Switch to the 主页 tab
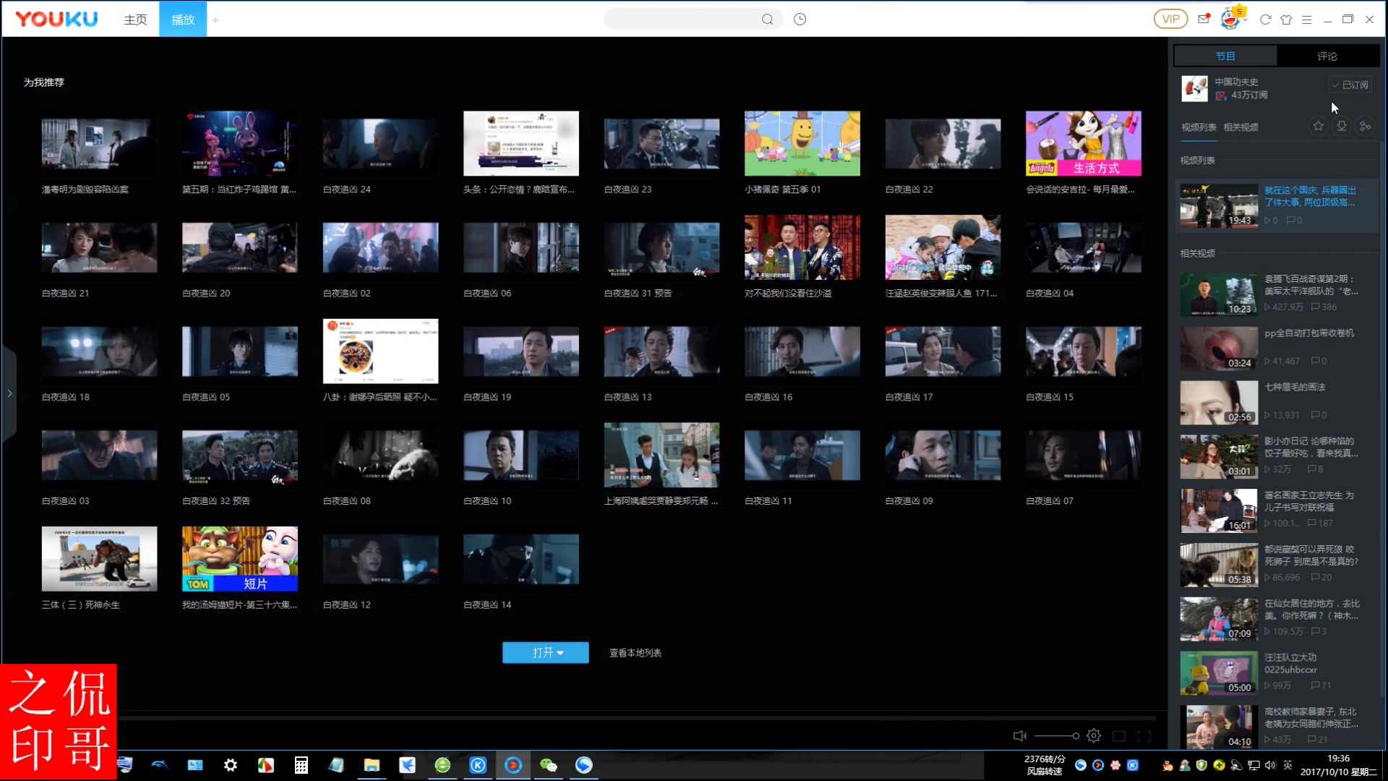Viewport: 1388px width, 781px height. pyautogui.click(x=135, y=20)
